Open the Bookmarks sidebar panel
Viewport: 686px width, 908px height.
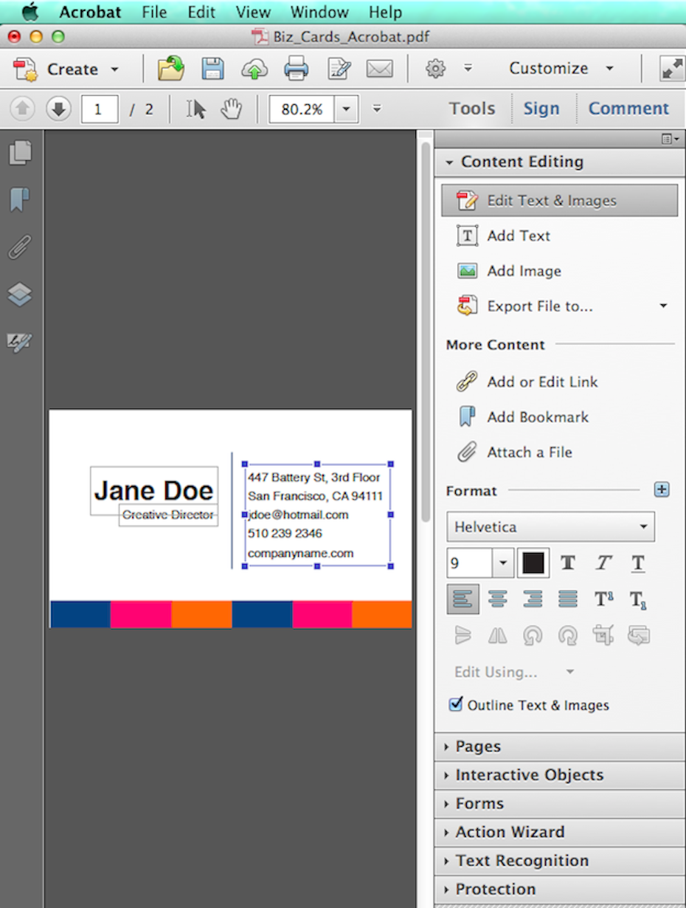click(x=20, y=199)
